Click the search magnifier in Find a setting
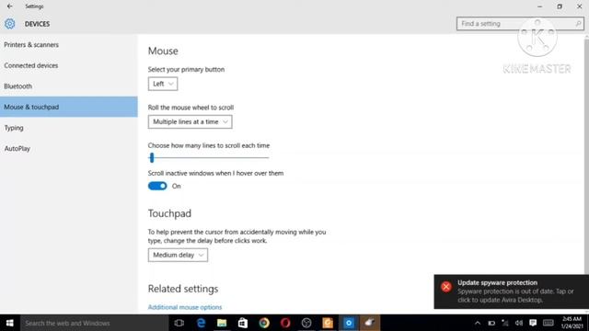Image resolution: width=589 pixels, height=331 pixels. pyautogui.click(x=578, y=24)
